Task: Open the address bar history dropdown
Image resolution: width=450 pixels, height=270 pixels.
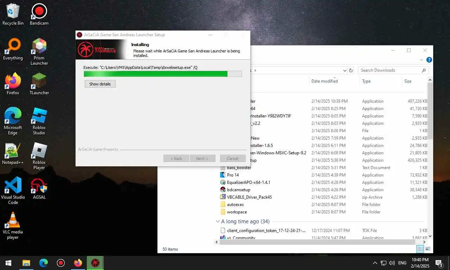Action: point(345,70)
